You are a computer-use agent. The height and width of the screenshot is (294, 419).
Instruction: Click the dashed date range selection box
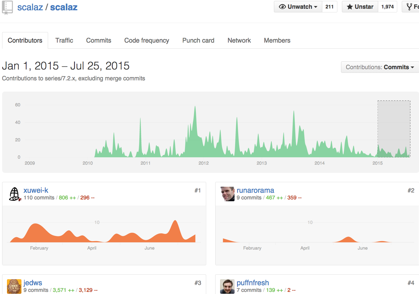pyautogui.click(x=394, y=129)
